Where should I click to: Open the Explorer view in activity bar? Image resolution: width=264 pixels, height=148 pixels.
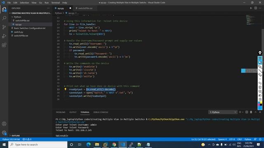pyautogui.click(x=4, y=9)
